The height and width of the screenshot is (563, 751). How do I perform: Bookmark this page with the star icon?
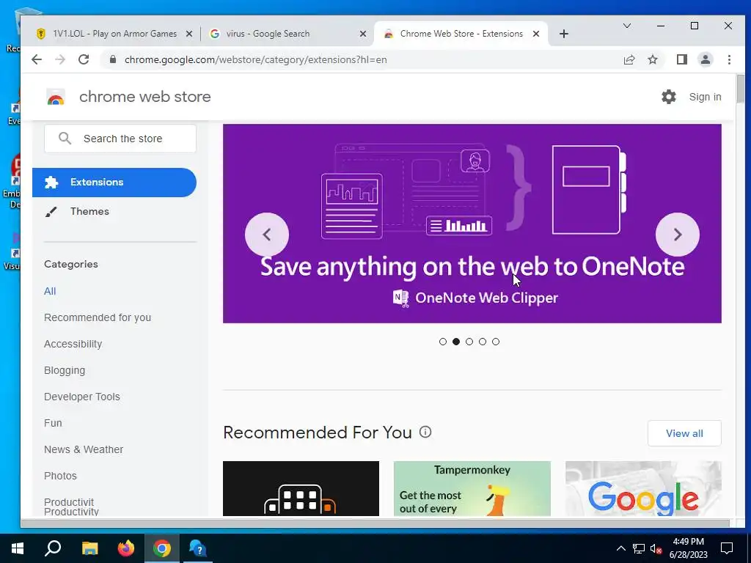point(653,59)
